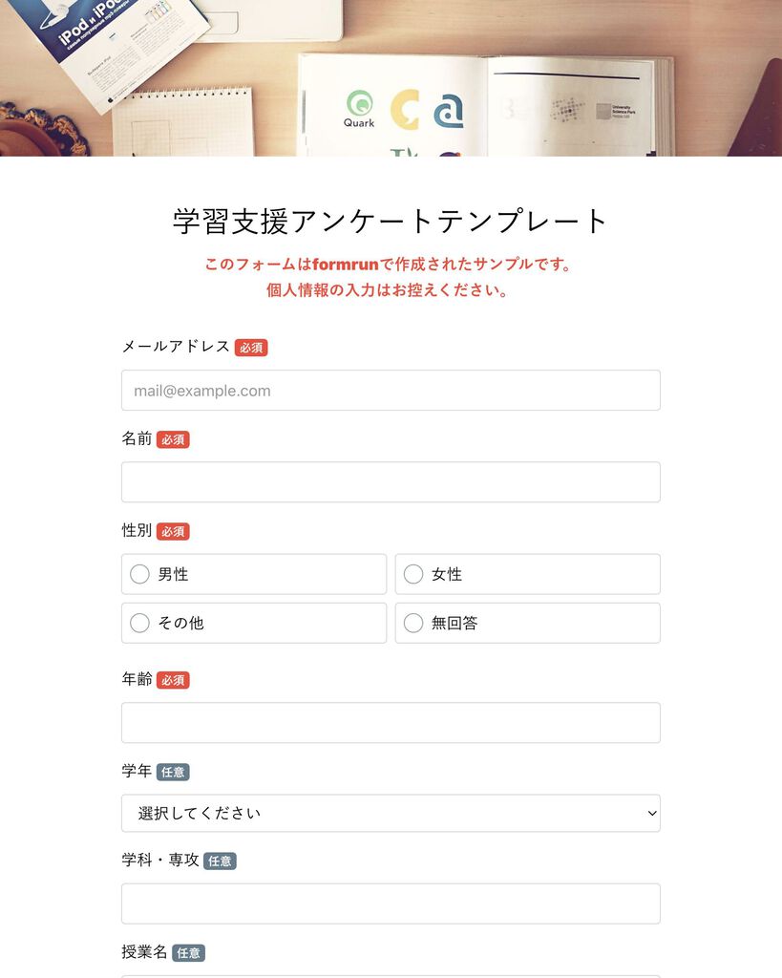Click the 必須 badge next to 年齢

pyautogui.click(x=173, y=680)
